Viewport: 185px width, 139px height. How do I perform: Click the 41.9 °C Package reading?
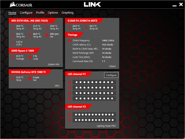pos(20,56)
